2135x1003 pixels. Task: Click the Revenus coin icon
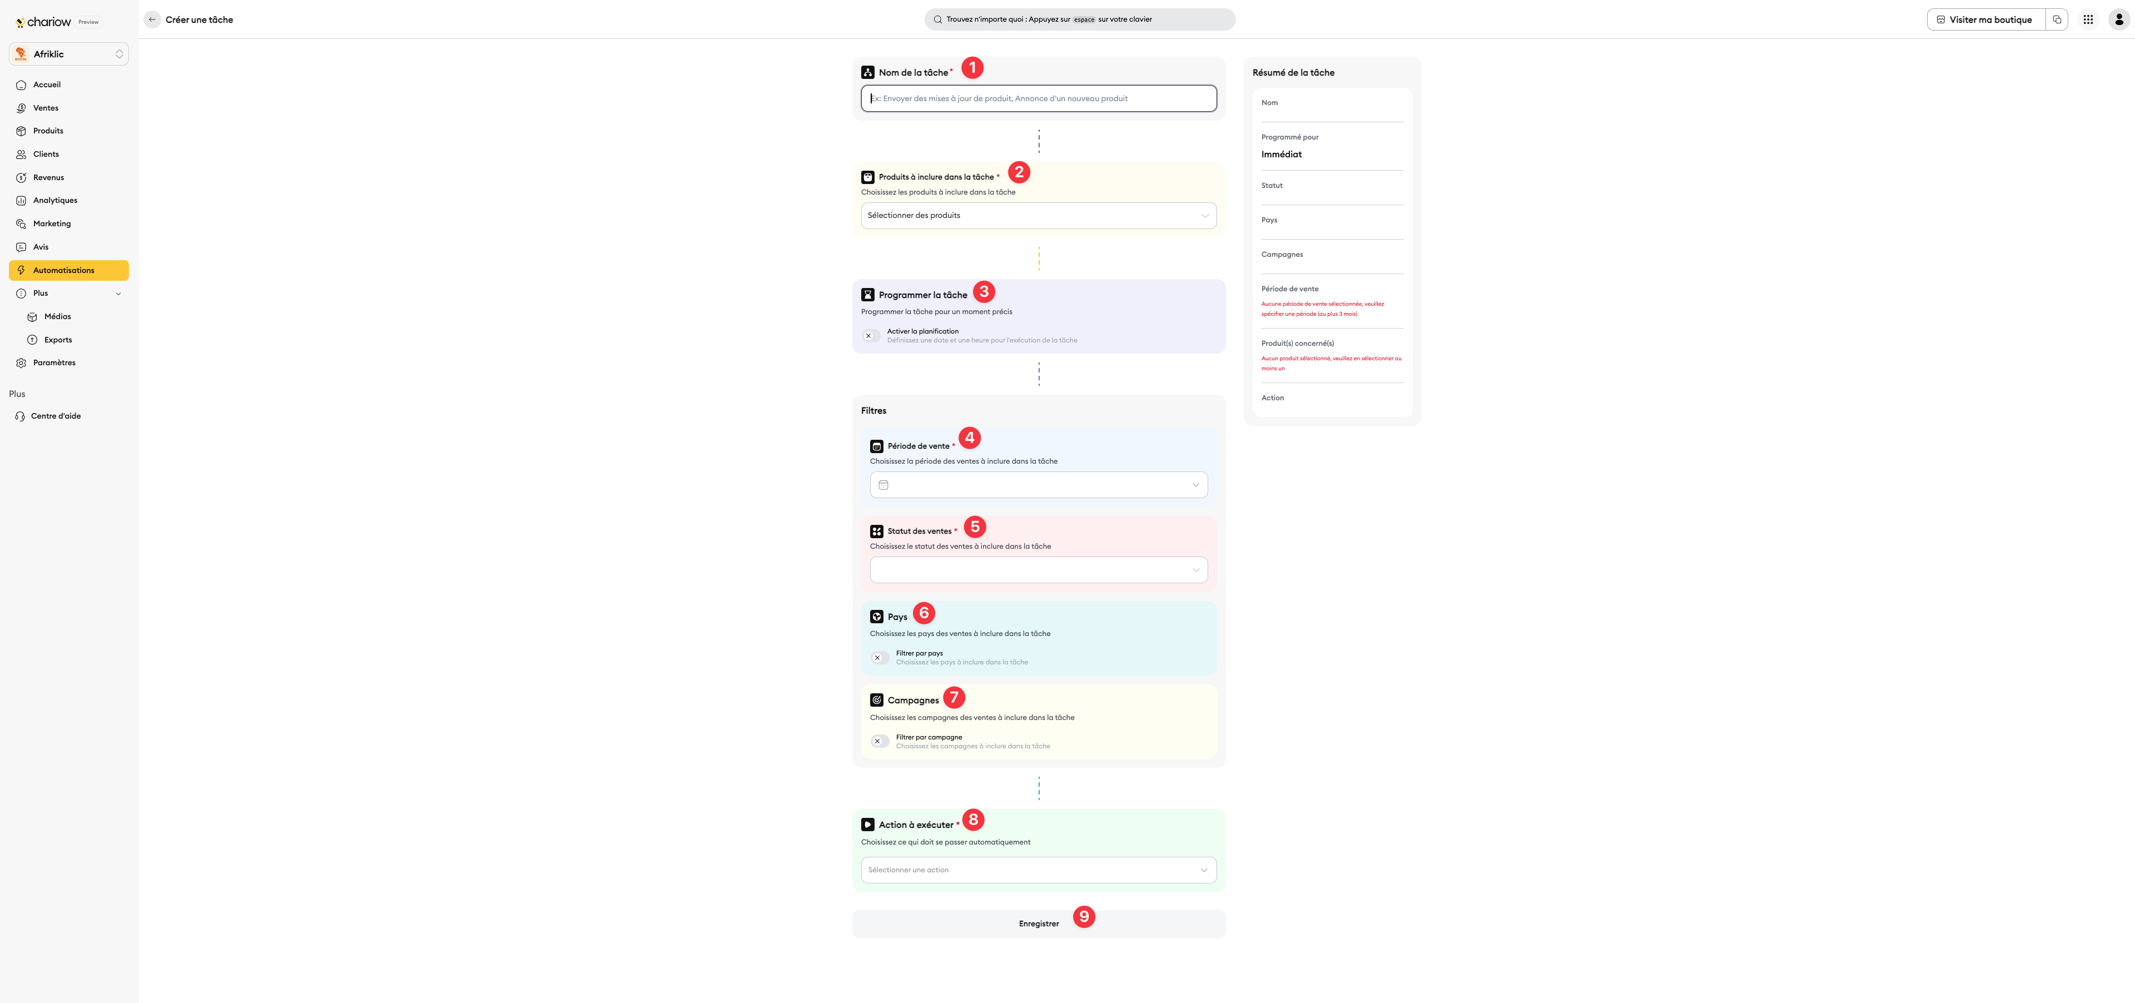[22, 177]
